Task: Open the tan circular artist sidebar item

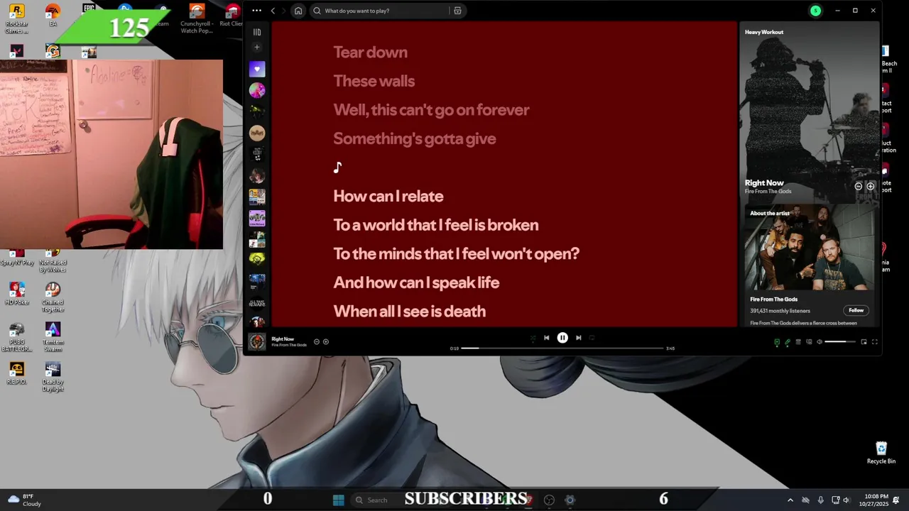Action: (257, 133)
